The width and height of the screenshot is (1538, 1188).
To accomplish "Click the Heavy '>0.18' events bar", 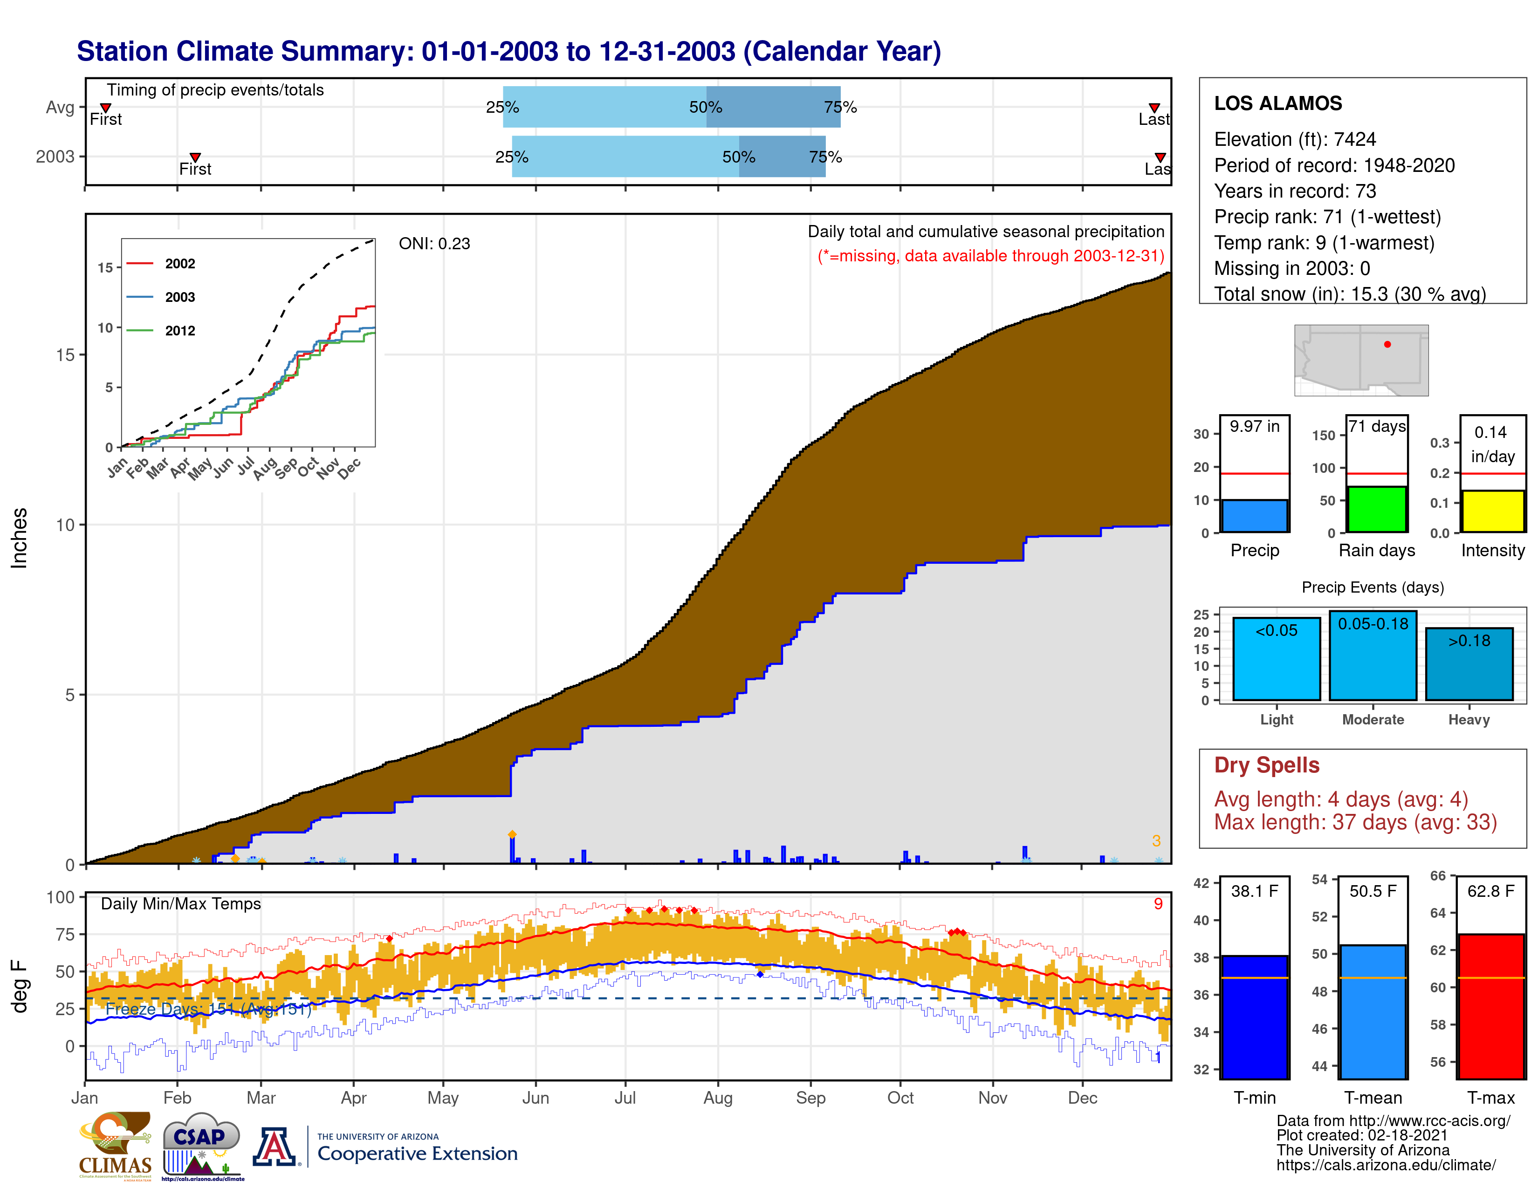I will coord(1469,664).
